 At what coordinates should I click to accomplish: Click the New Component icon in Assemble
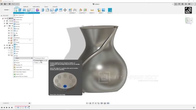pos(70,10)
